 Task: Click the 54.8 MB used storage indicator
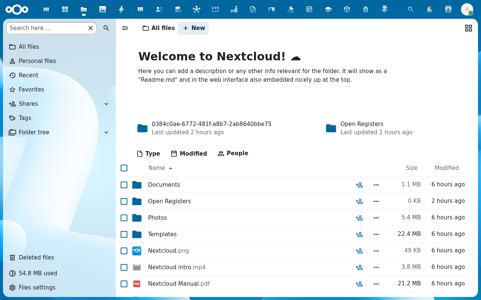pyautogui.click(x=59, y=273)
